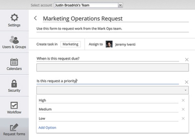Screen dimensions: 195x140
Task: Click the Marketing folder selector
Action: click(x=71, y=44)
